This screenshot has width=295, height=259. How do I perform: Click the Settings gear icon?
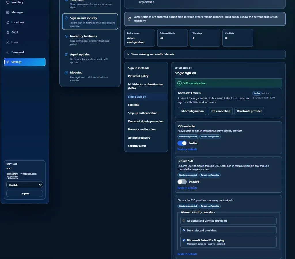pos(8,62)
